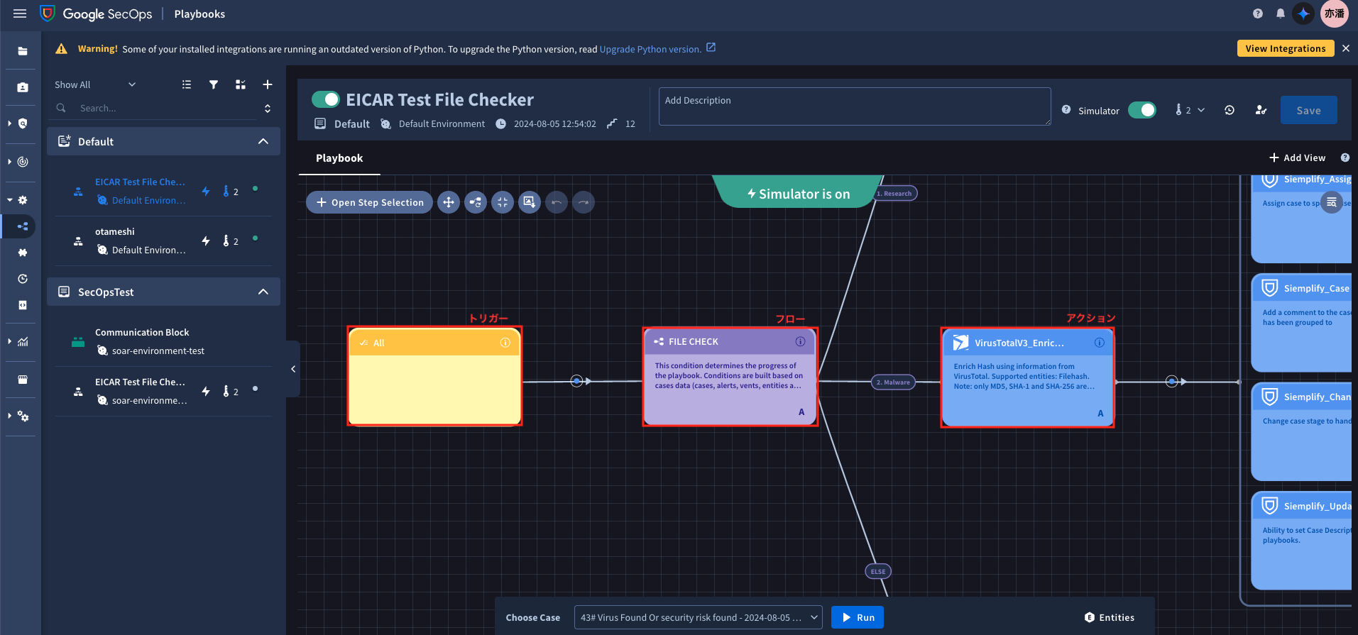The image size is (1358, 635).
Task: Select EICAR Test File Checker under SecOpsTest
Action: point(163,391)
